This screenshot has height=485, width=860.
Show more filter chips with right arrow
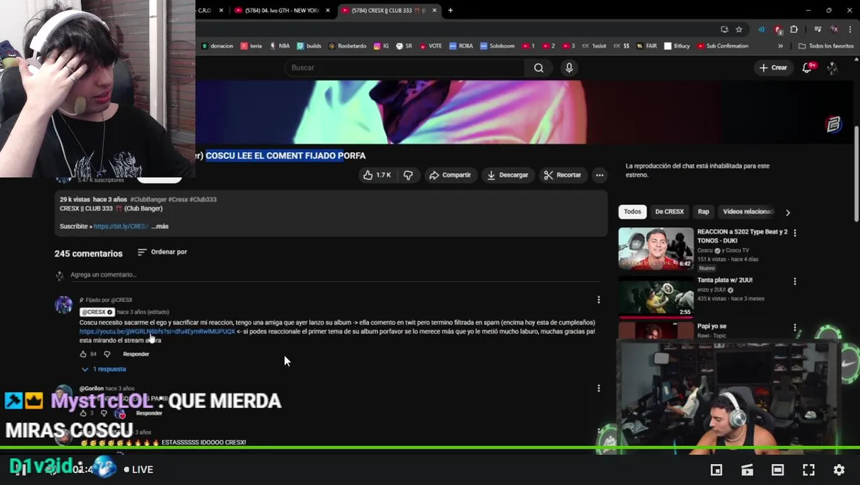pos(787,212)
